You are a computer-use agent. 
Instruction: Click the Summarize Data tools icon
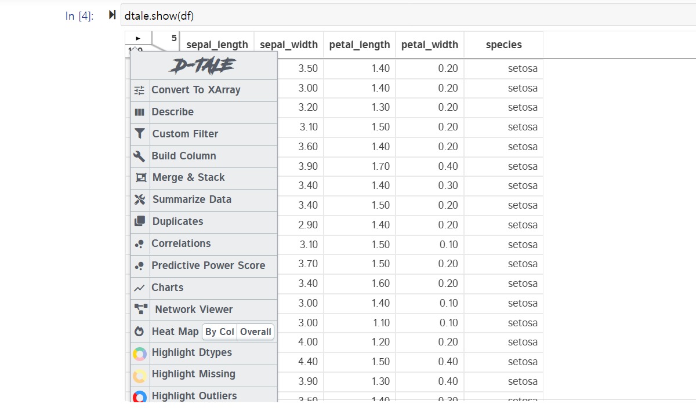(x=140, y=199)
